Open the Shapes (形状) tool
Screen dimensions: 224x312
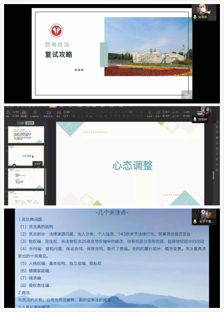pos(158,113)
